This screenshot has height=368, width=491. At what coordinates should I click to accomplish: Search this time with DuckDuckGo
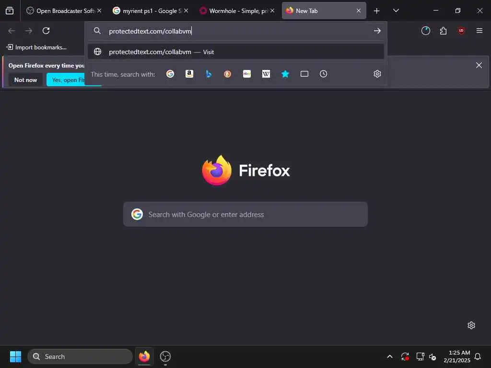point(228,74)
